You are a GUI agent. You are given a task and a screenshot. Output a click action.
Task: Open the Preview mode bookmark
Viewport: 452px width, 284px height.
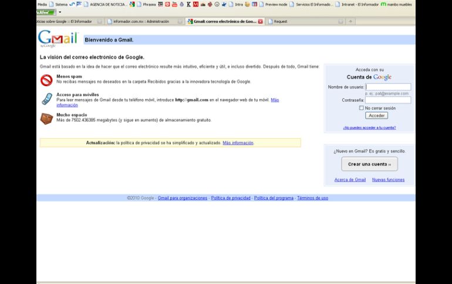tap(274, 4)
